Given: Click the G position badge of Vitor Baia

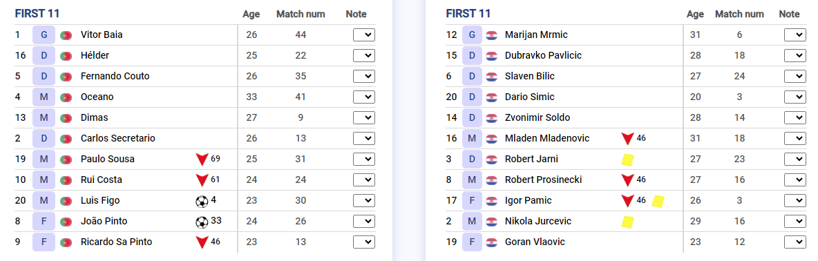Looking at the screenshot, I should pyautogui.click(x=44, y=35).
